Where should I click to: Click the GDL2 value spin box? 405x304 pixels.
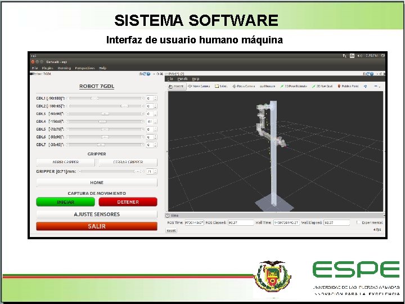(151, 106)
